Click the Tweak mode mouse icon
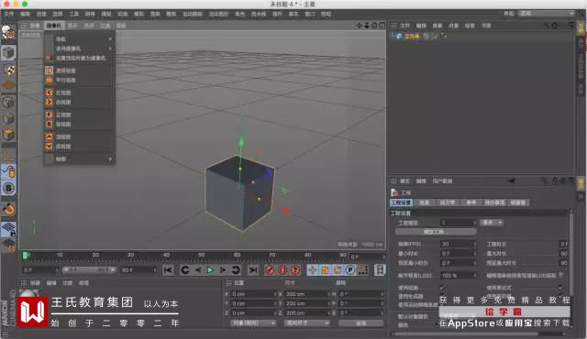 tap(8, 171)
